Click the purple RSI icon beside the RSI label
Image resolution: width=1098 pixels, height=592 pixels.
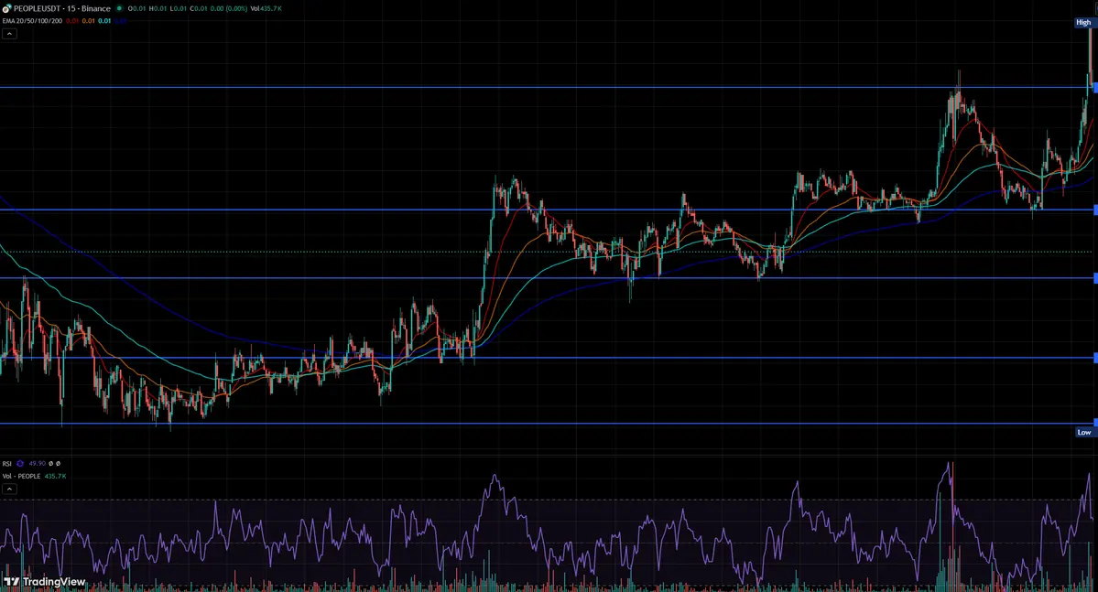(20, 463)
